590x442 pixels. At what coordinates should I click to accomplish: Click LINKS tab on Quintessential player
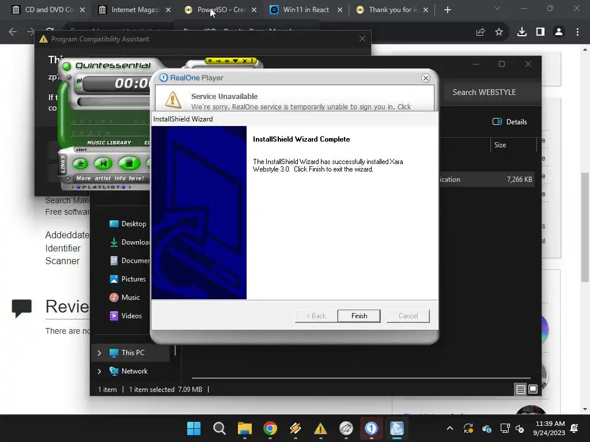[63, 164]
